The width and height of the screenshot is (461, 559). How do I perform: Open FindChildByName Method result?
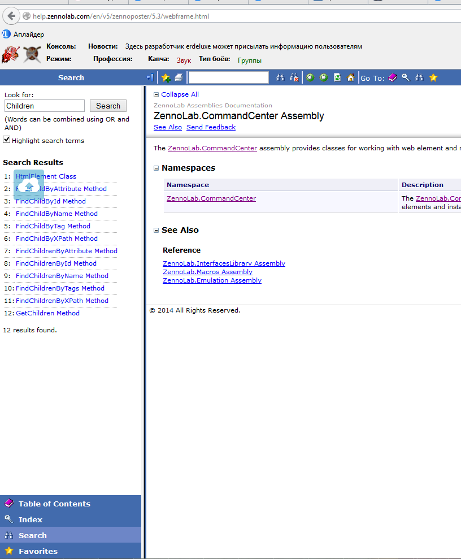(56, 214)
